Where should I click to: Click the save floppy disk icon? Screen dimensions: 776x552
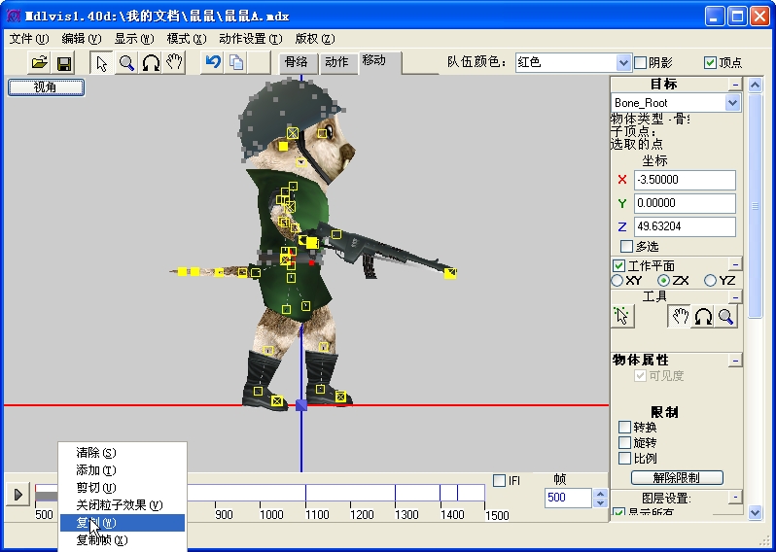(x=64, y=63)
